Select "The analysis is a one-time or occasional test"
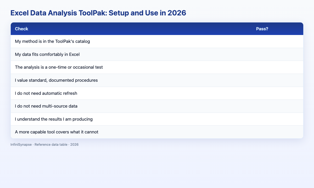 [x=157, y=67]
